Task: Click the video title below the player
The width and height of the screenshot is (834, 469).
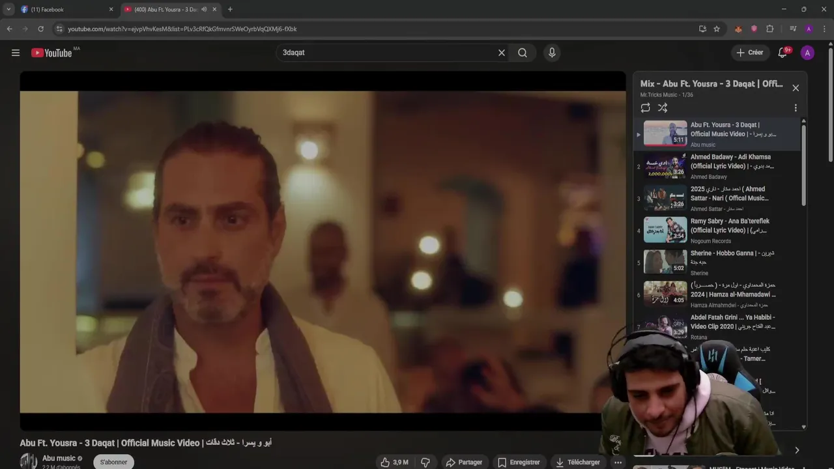Action: pyautogui.click(x=145, y=443)
